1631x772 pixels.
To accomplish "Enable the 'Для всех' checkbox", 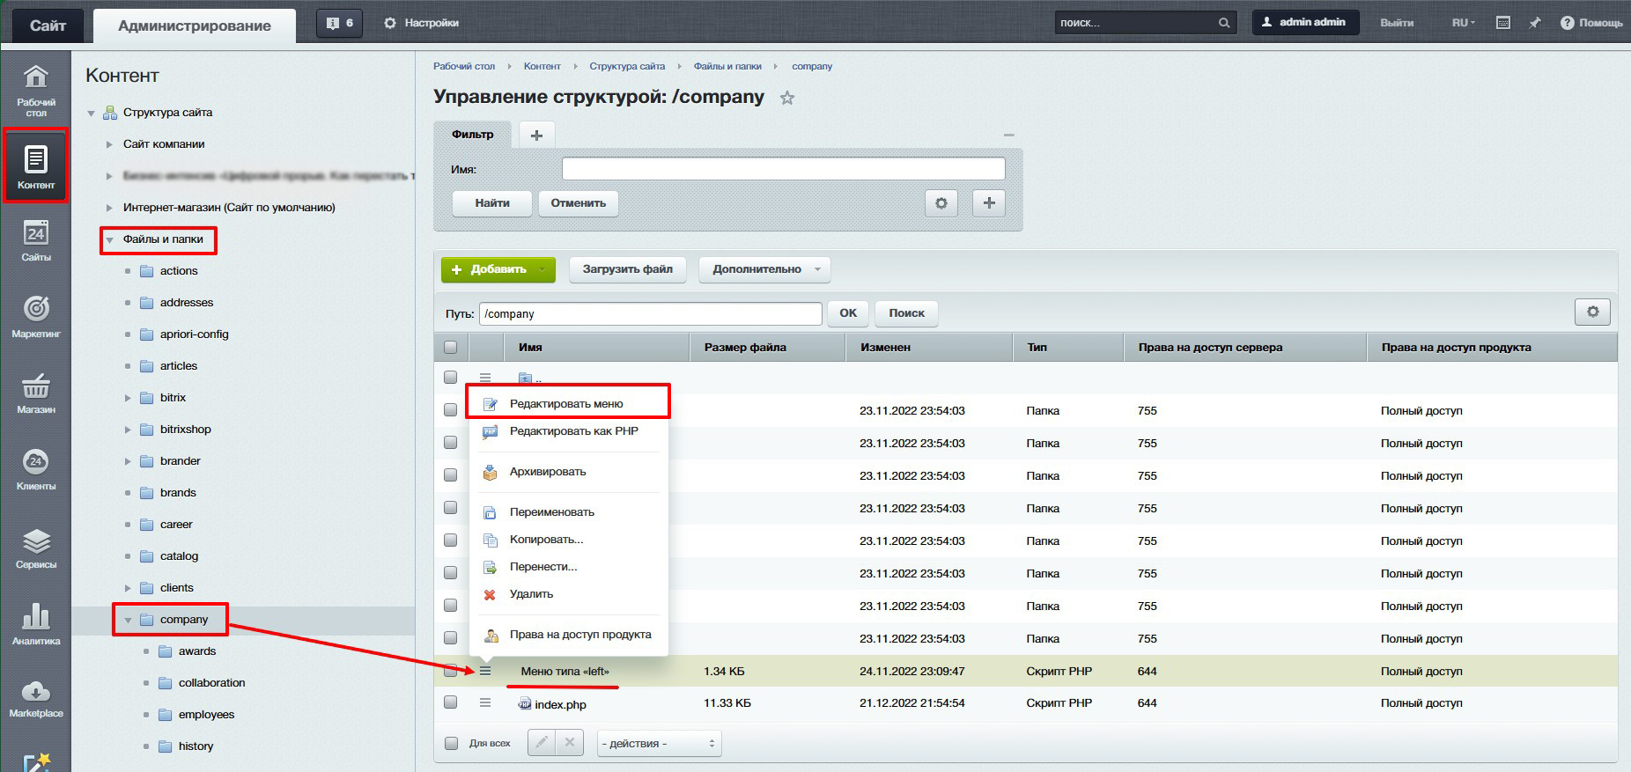I will coord(452,743).
